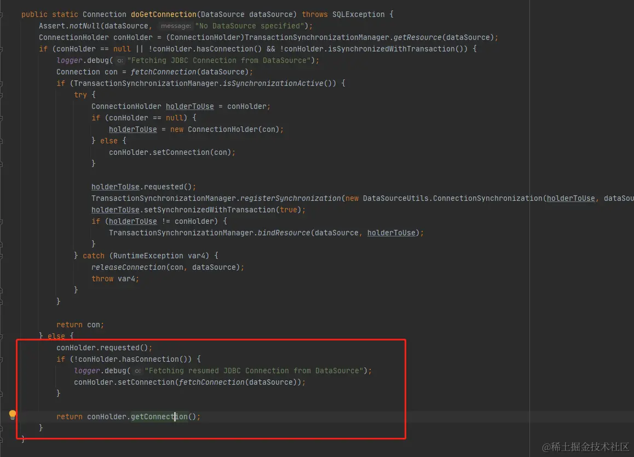Image resolution: width=634 pixels, height=457 pixels.
Task: Click the public keyword in the signature
Action: pyautogui.click(x=34, y=15)
